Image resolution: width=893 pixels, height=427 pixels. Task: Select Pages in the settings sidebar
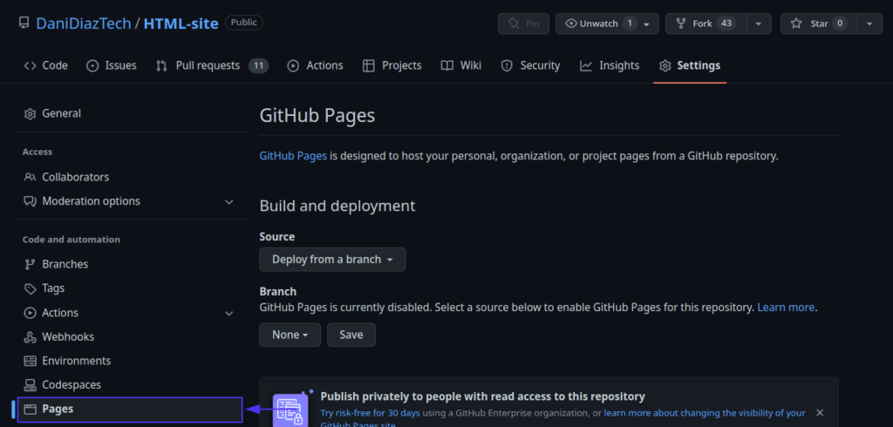pyautogui.click(x=58, y=409)
